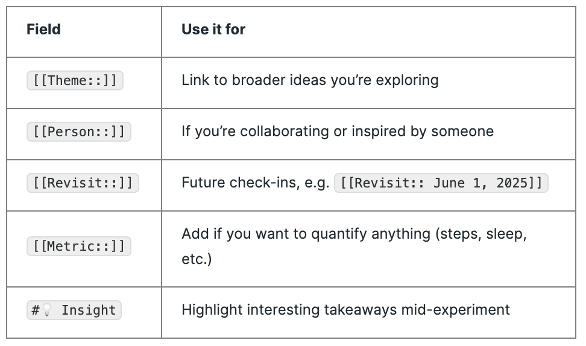586x346 pixels.
Task: Click the [[Revisit:: June 1, 2025]] example
Action: click(x=441, y=183)
